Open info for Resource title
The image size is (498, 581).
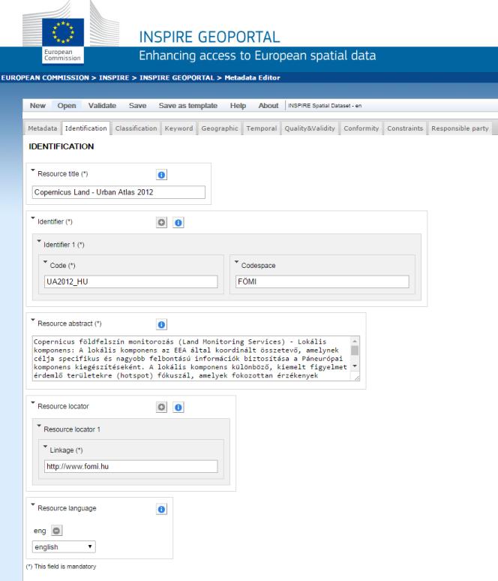(x=161, y=174)
